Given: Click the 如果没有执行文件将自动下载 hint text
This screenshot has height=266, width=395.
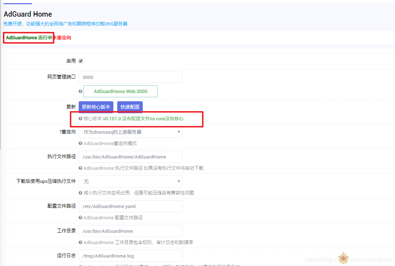Looking at the screenshot, I should [174, 168].
